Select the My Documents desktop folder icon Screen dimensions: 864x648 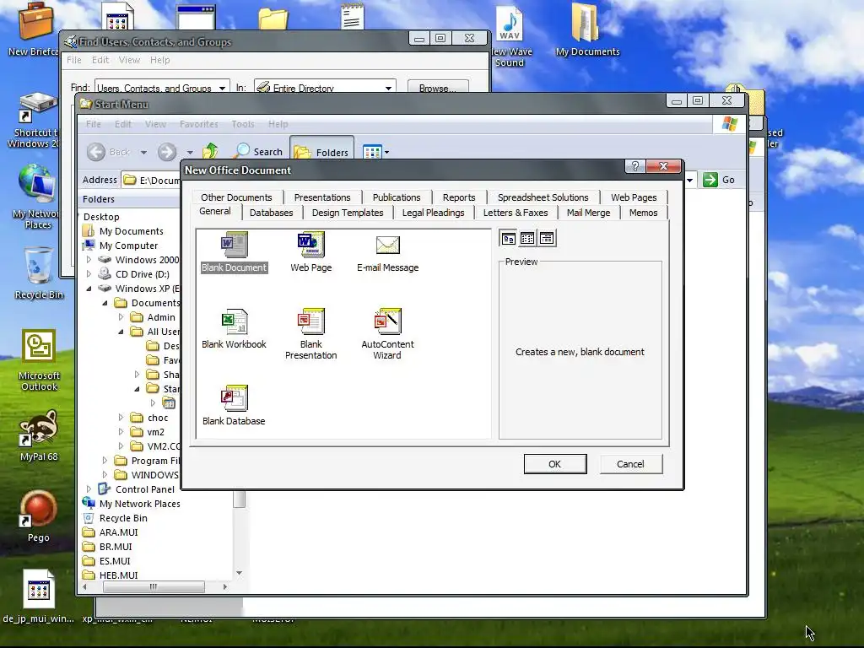587,30
